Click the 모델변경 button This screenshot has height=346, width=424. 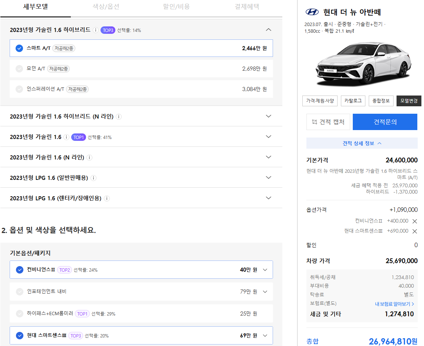[x=409, y=101]
